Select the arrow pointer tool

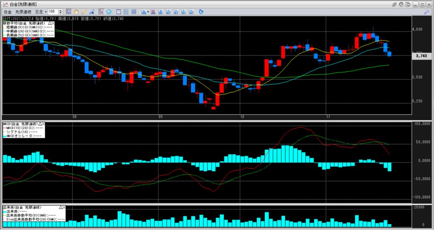pyautogui.click(x=69, y=12)
